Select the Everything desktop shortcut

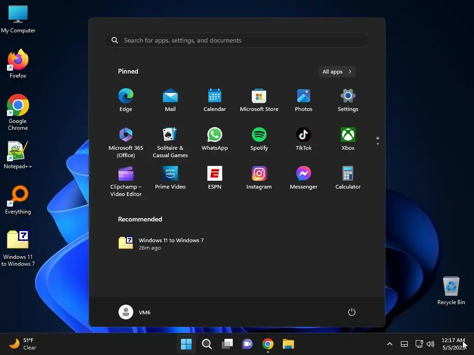(x=18, y=200)
